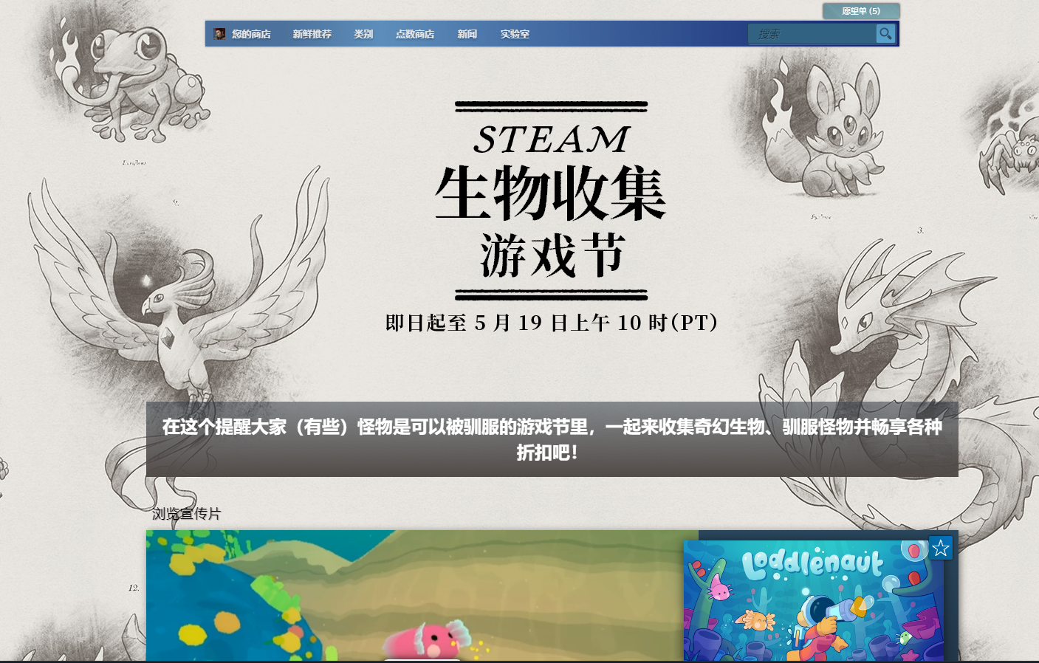
Task: Focus the 搜索 store search field
Action: [x=812, y=34]
